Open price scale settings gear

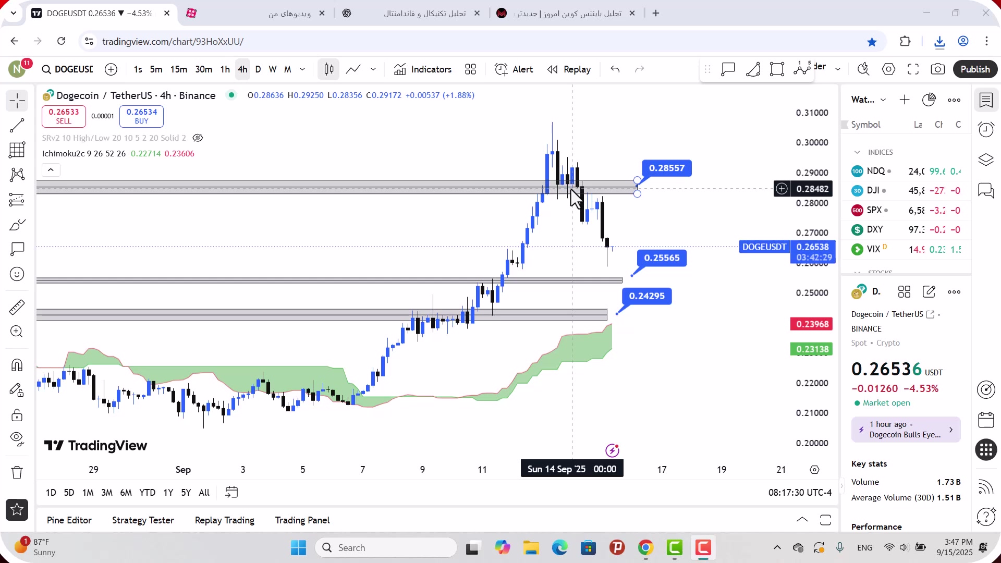[x=814, y=470]
